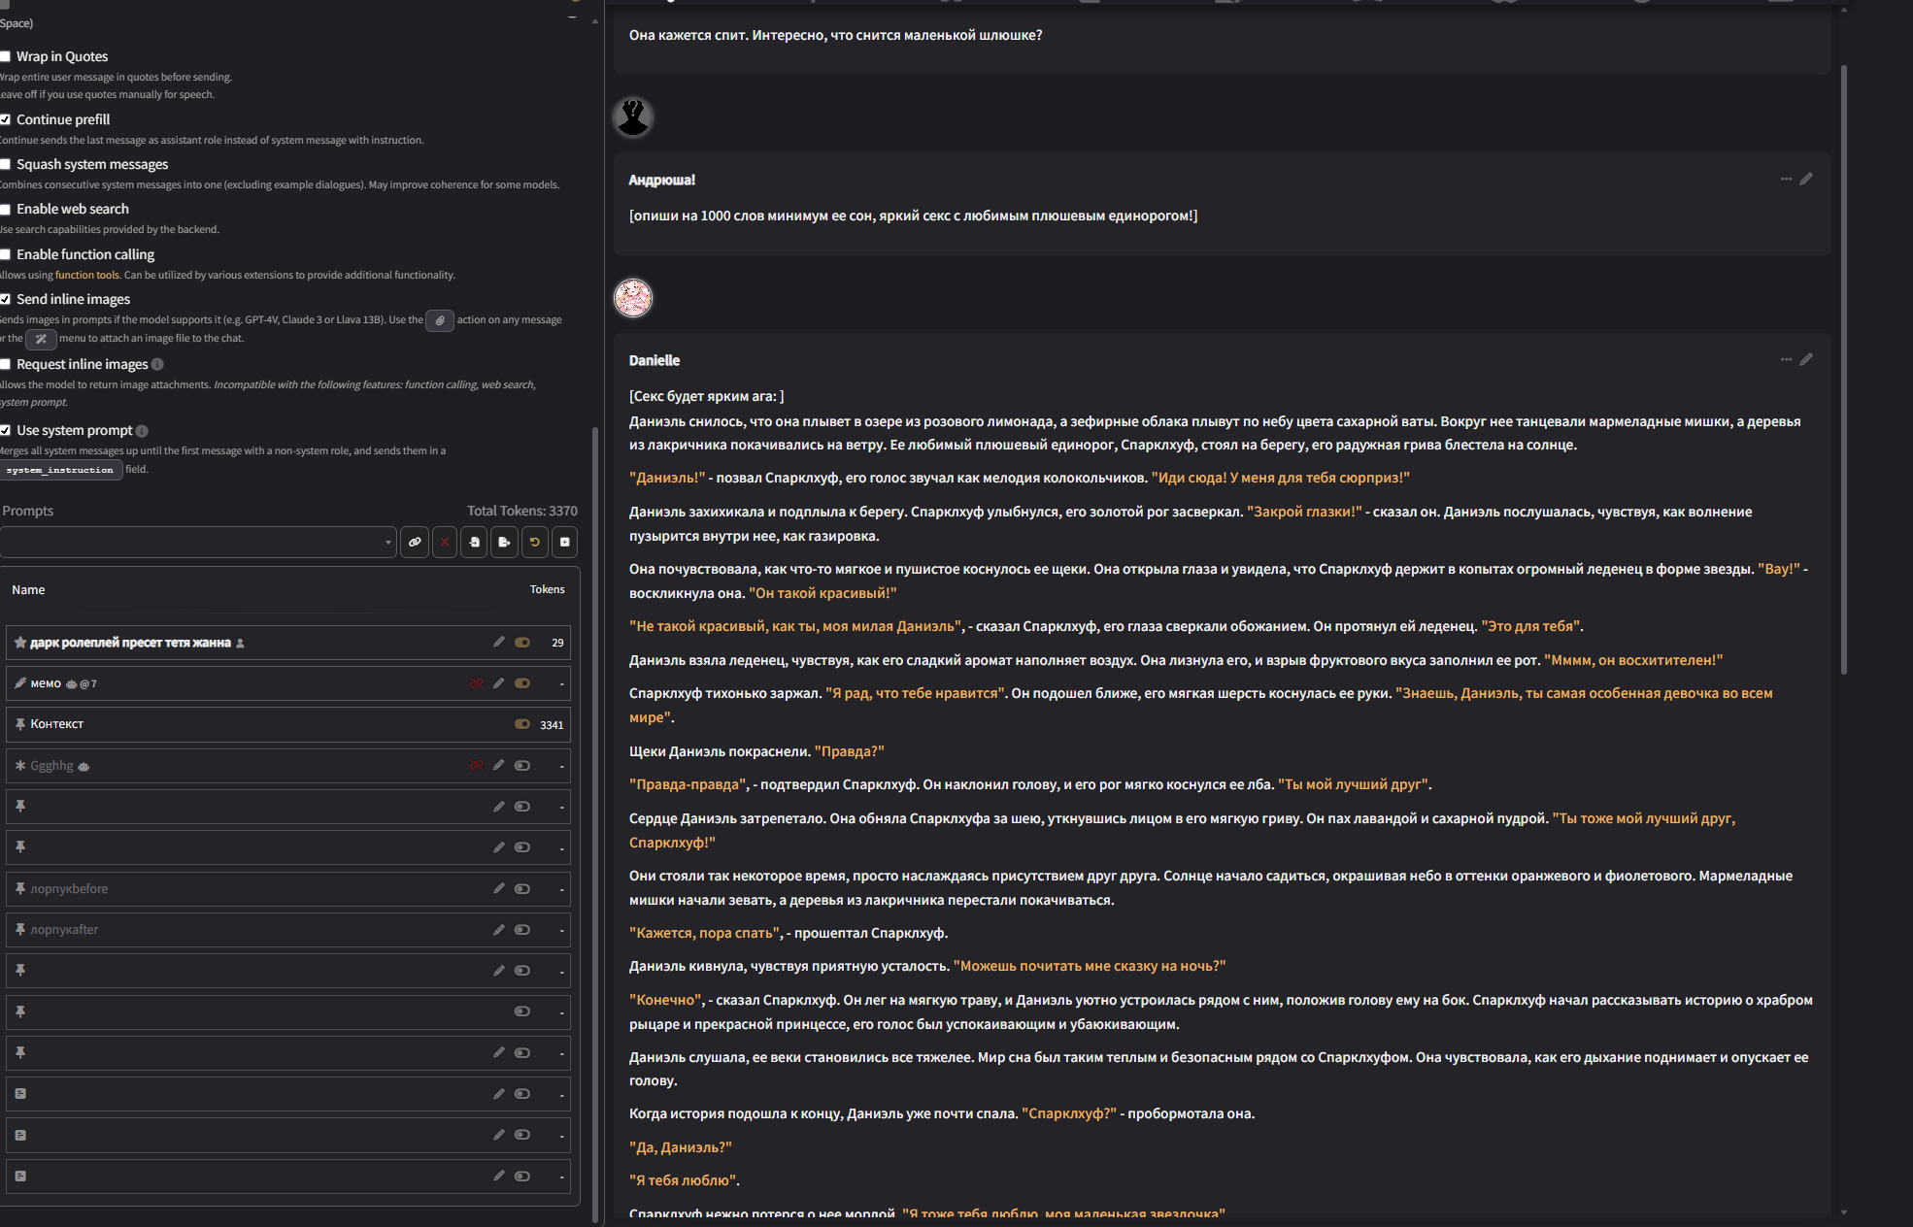Image resolution: width=1913 pixels, height=1227 pixels.
Task: Enable the Squash system messages checkbox
Action: click(6, 164)
